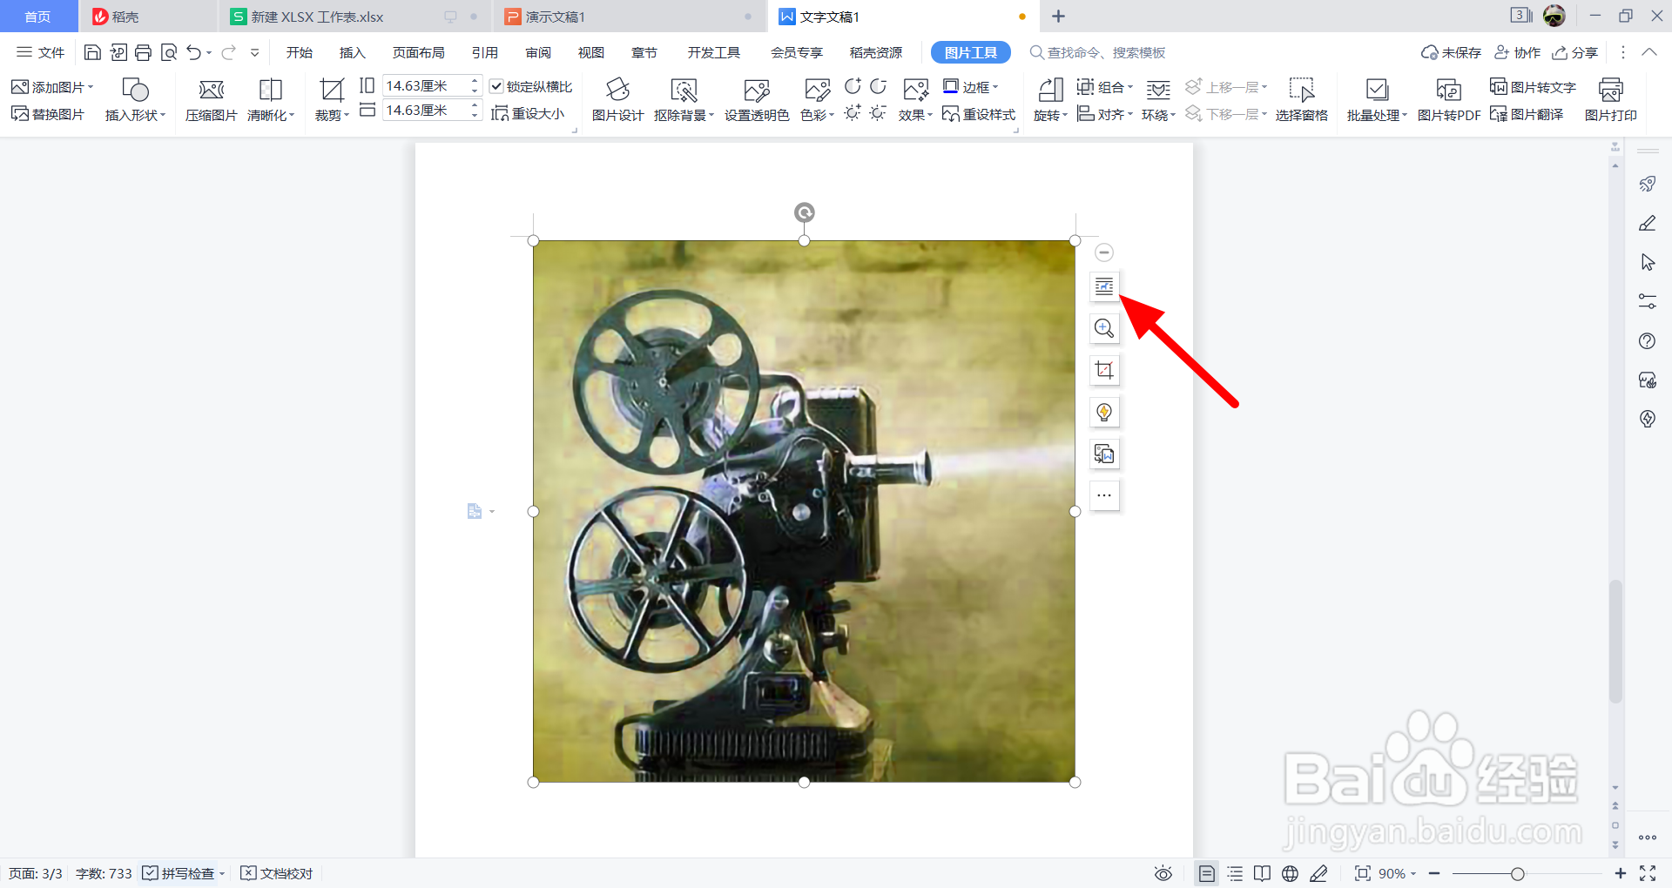
Task: Toggle 拼写检查 spell check in status bar
Action: 179,873
